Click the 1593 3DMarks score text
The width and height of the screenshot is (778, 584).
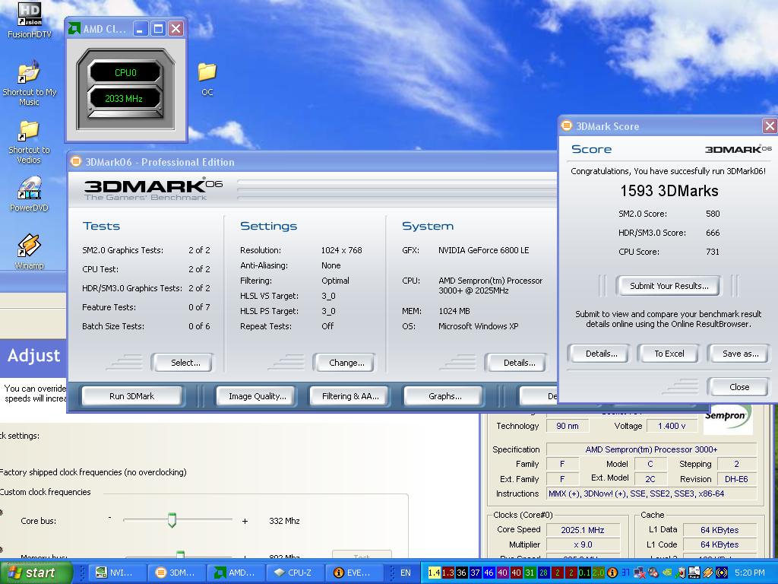pyautogui.click(x=669, y=191)
